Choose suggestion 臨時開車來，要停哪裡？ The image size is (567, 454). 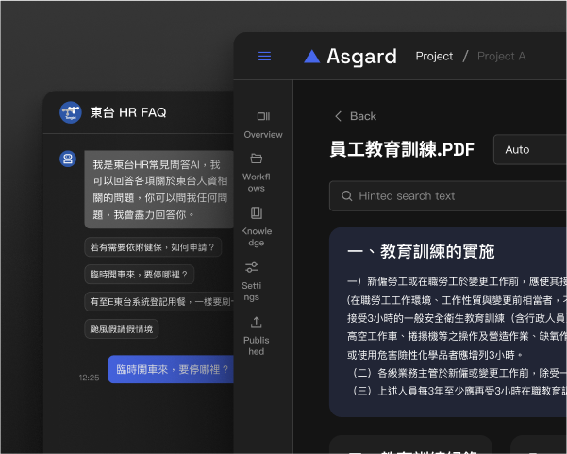click(x=140, y=275)
